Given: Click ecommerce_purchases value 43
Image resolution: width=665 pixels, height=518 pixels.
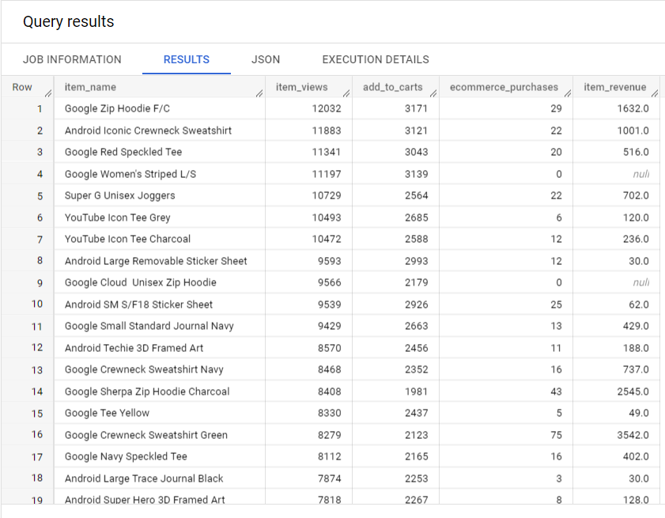Looking at the screenshot, I should 556,391.
